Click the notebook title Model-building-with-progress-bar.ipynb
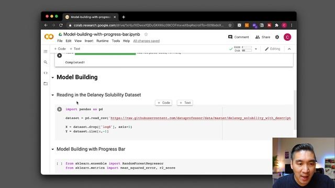Viewport: 335px width, 188px height. coord(102,34)
